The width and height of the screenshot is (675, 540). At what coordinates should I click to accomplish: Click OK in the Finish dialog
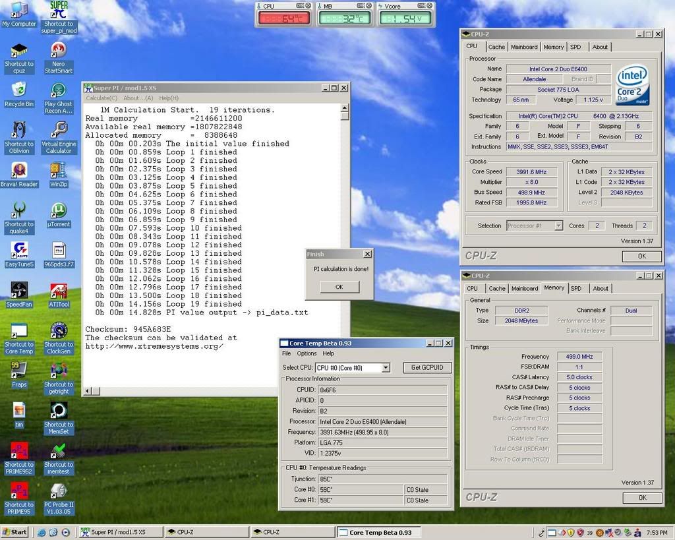click(x=339, y=287)
